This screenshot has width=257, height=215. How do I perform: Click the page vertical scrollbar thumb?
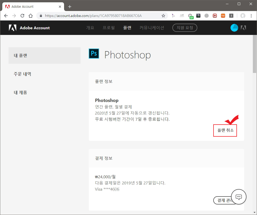click(254, 54)
